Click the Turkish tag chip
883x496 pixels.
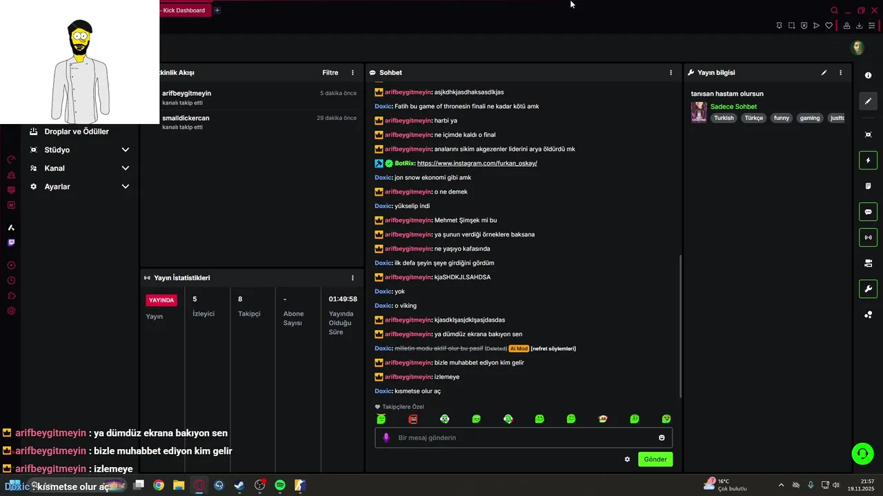pyautogui.click(x=724, y=118)
